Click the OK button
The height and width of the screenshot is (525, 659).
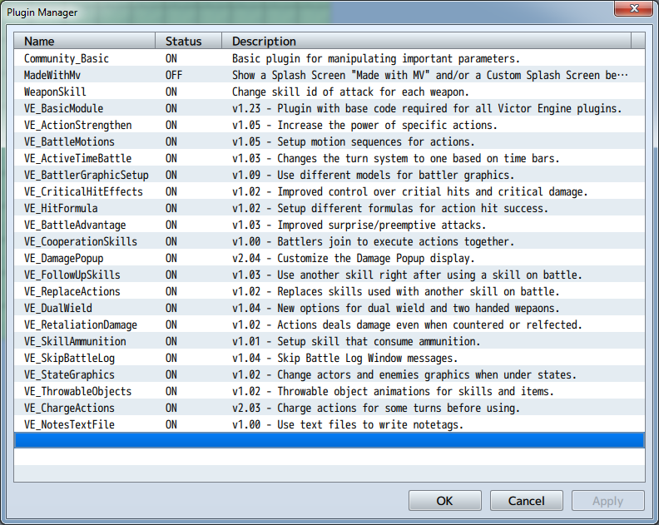[444, 501]
